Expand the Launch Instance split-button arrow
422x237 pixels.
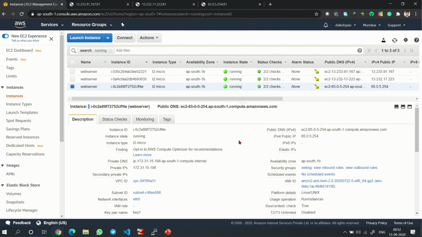point(108,38)
